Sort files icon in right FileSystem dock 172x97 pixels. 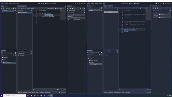pos(102,55)
